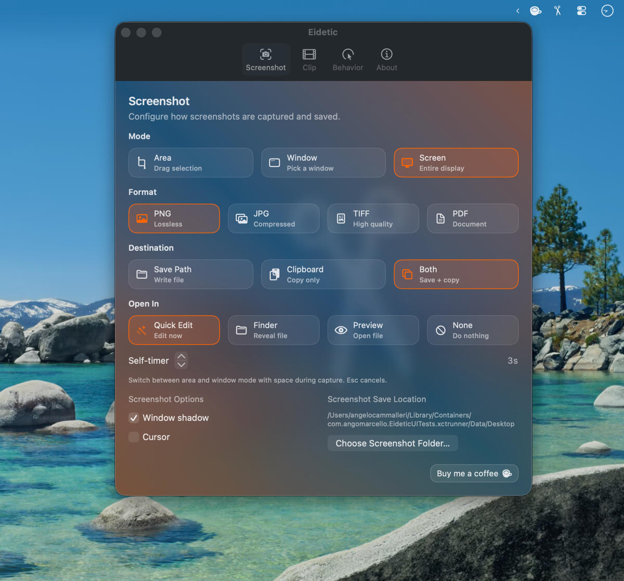Set format to PDF Document
This screenshot has height=581, width=624.
click(x=473, y=218)
